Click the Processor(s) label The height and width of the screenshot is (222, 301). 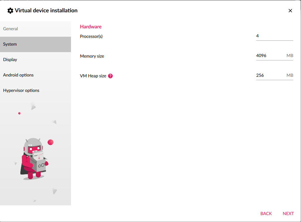(91, 36)
